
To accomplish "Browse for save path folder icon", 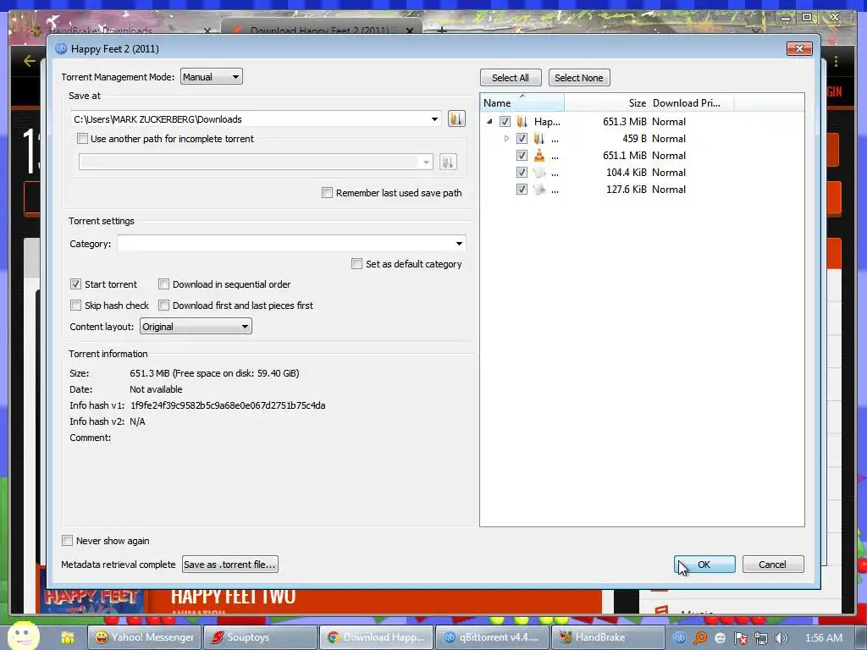I will [456, 118].
